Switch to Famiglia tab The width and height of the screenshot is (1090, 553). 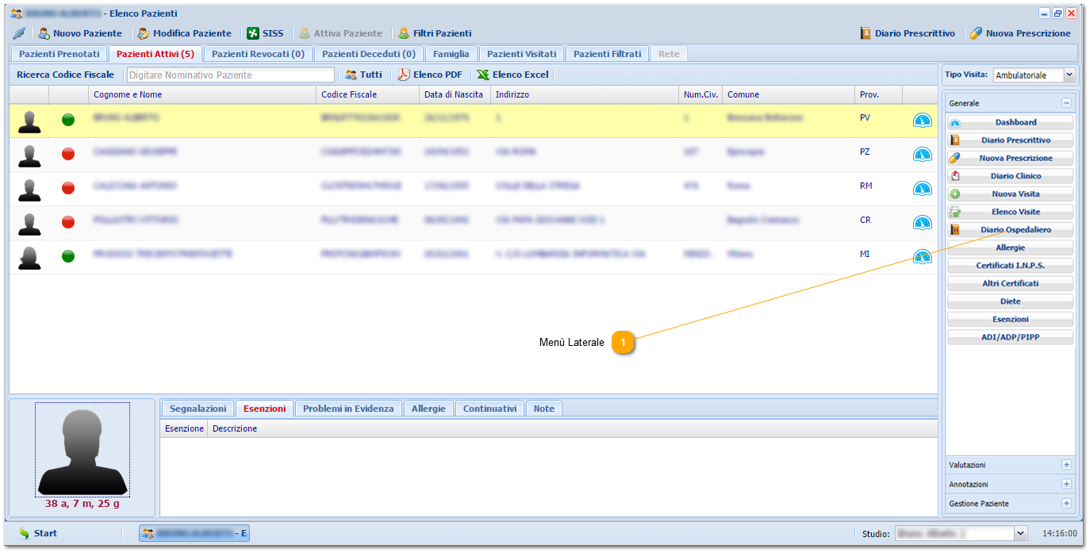point(451,54)
